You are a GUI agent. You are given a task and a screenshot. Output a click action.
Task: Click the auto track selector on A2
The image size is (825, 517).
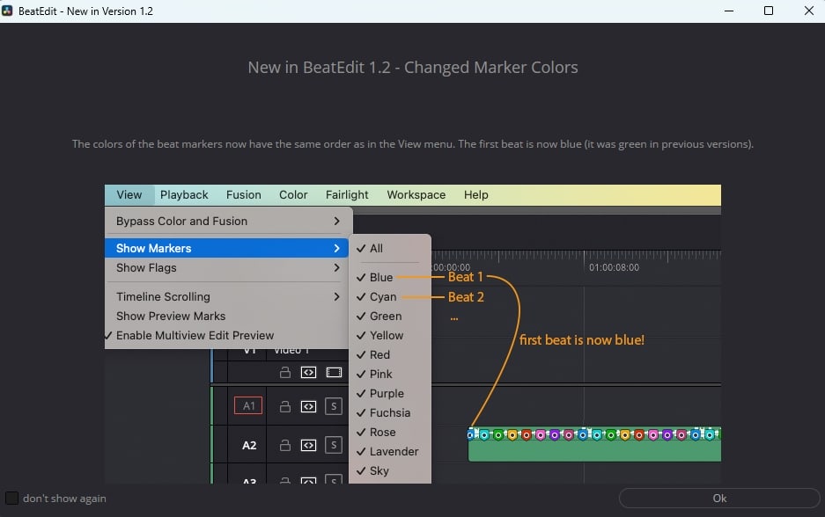tap(308, 445)
